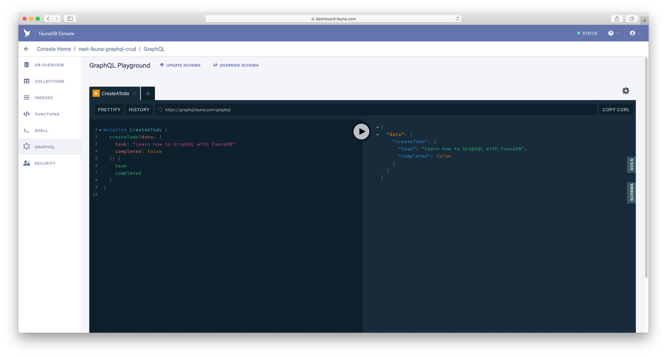The image size is (667, 357).
Task: Run the CreateATodo mutation with the play button
Action: (361, 131)
